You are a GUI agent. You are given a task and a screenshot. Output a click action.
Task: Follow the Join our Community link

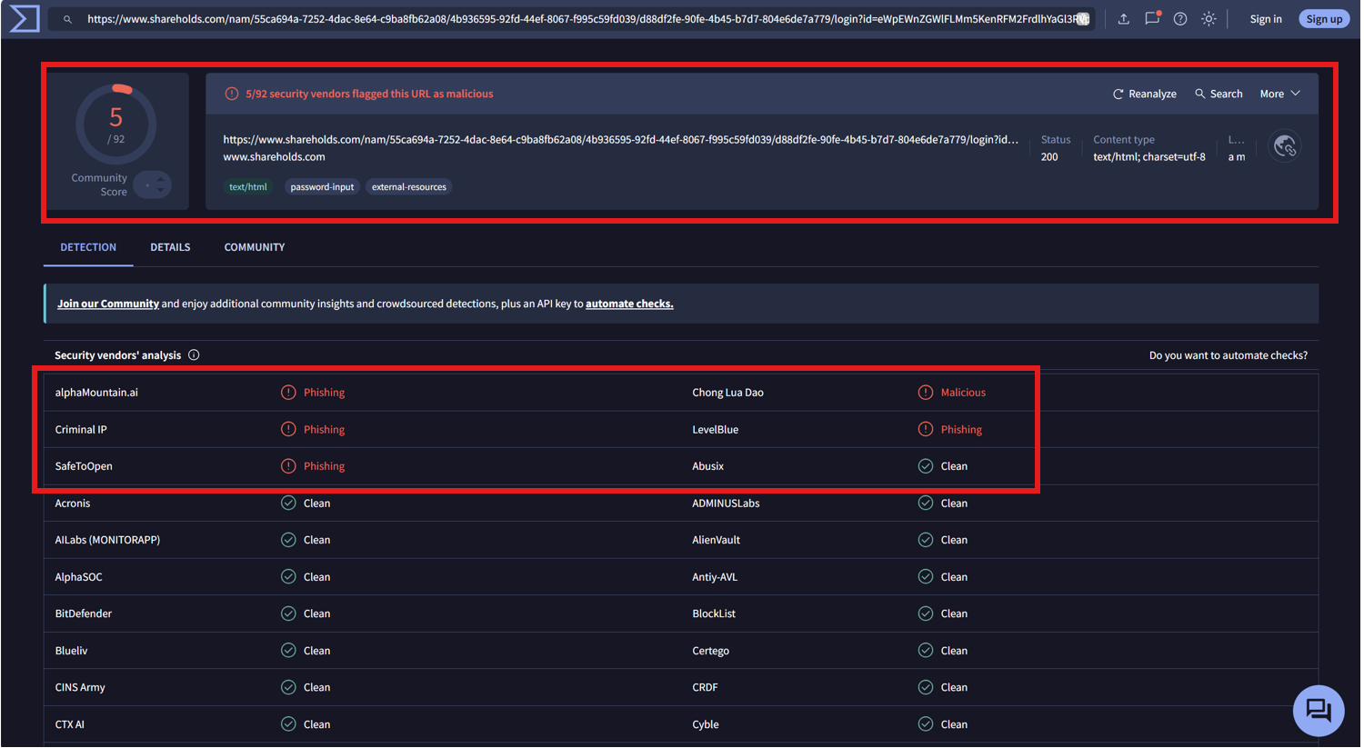108,304
